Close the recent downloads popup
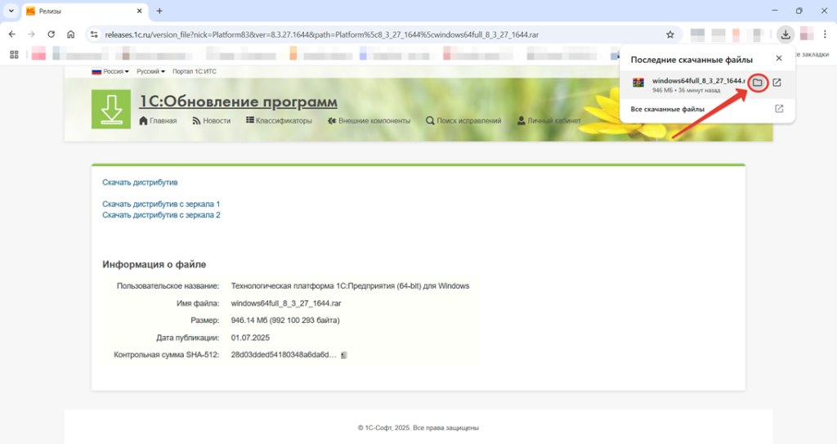The width and height of the screenshot is (837, 444). coord(779,58)
